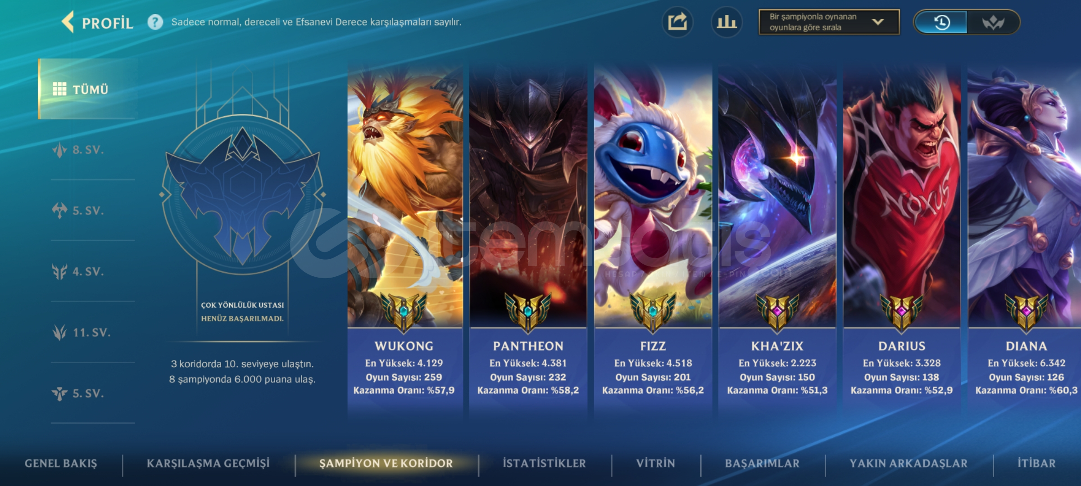Viewport: 1081px width, 486px height.
Task: Switch to the clock history view toggle
Action: pos(941,22)
